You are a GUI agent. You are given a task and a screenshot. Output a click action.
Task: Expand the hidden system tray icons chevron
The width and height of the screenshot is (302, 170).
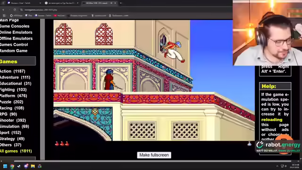pos(277,166)
